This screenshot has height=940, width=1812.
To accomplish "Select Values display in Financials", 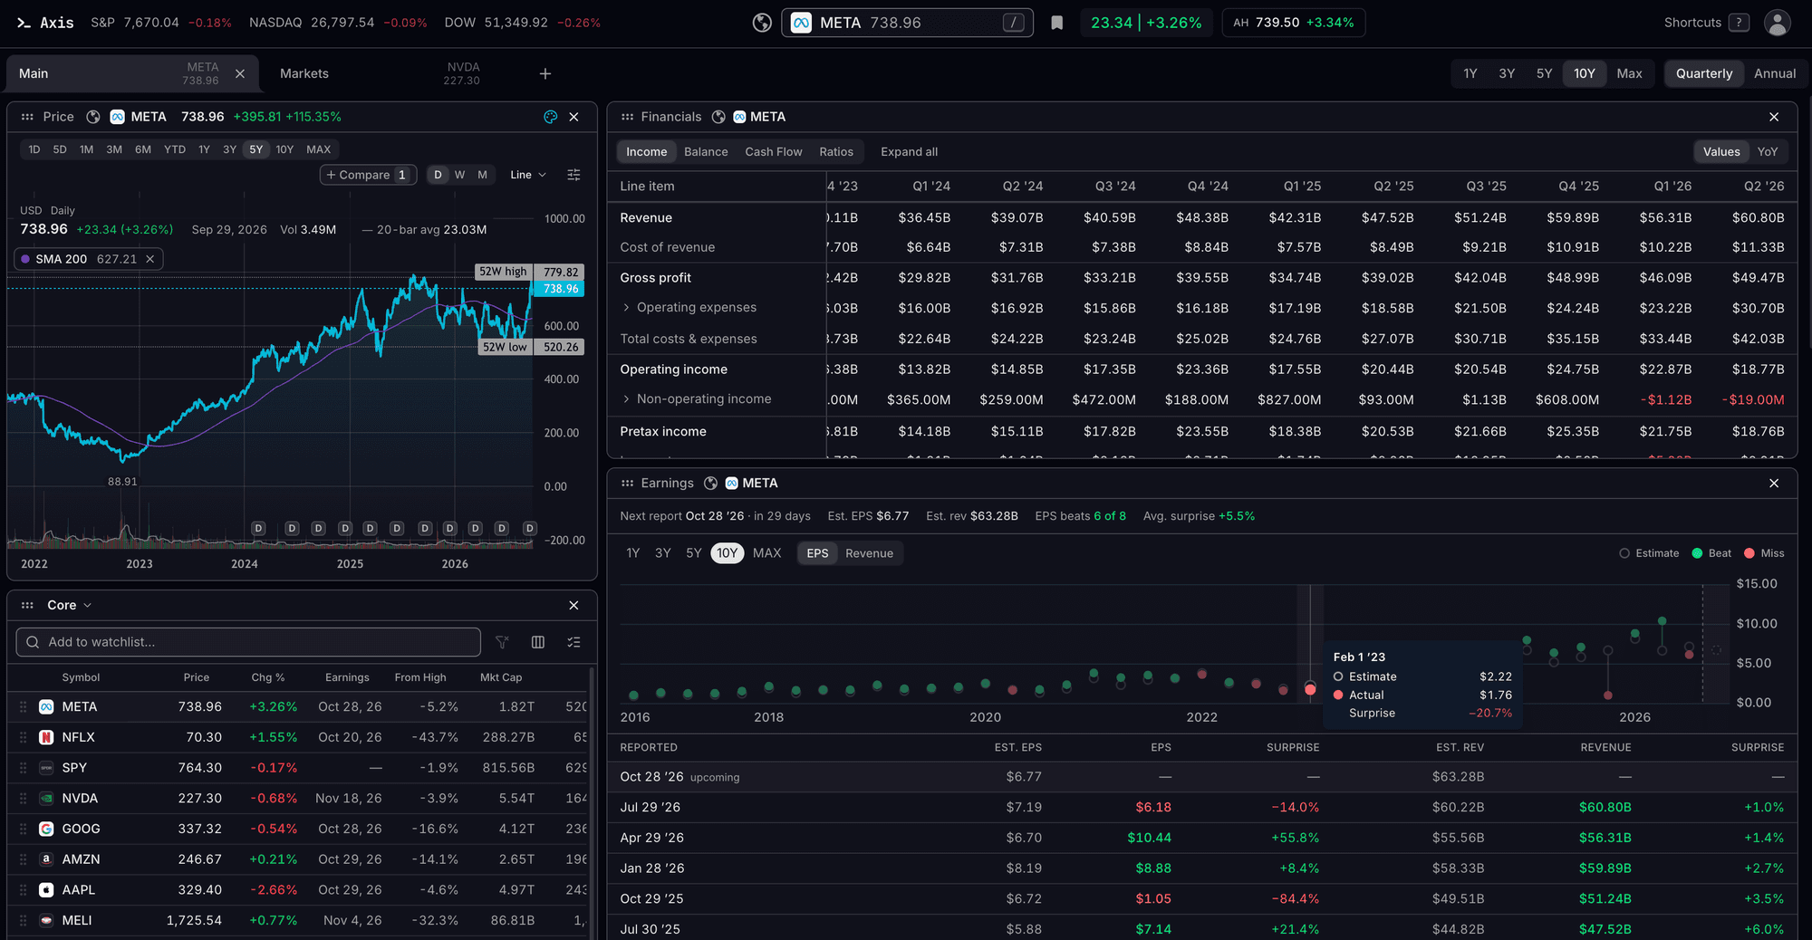I will [x=1721, y=152].
